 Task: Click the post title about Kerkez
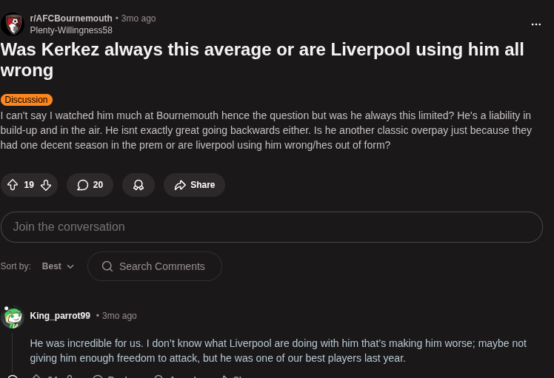coord(262,60)
